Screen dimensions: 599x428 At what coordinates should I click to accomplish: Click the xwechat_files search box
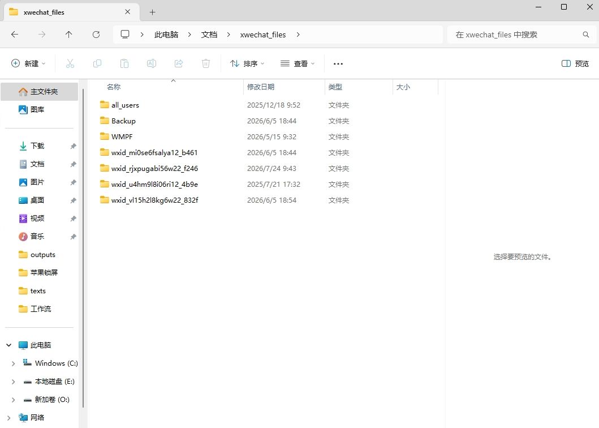(x=522, y=35)
